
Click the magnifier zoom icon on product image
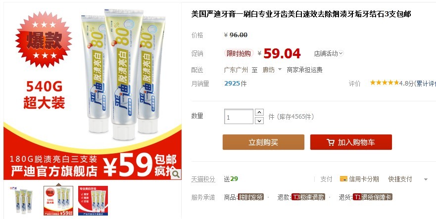pyautogui.click(x=176, y=174)
